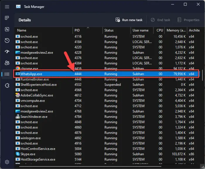The width and height of the screenshot is (205, 169).
Task: Open the Users page icon
Action: (x=7, y=63)
